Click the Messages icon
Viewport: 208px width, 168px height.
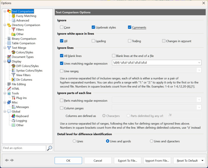[13, 107]
